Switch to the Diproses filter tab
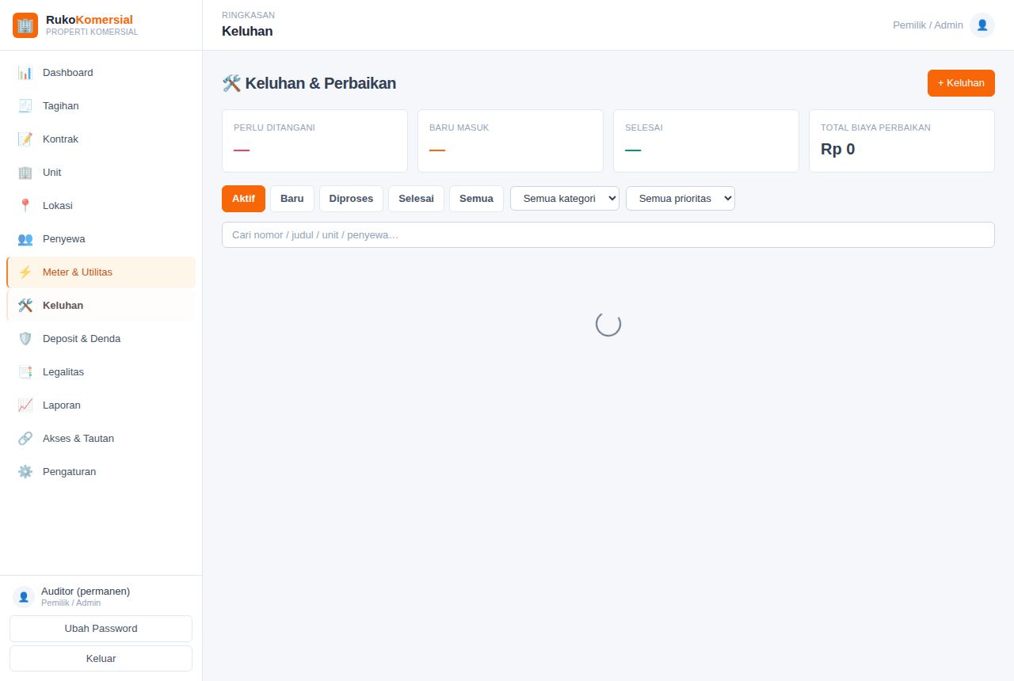The image size is (1014, 681). tap(351, 199)
